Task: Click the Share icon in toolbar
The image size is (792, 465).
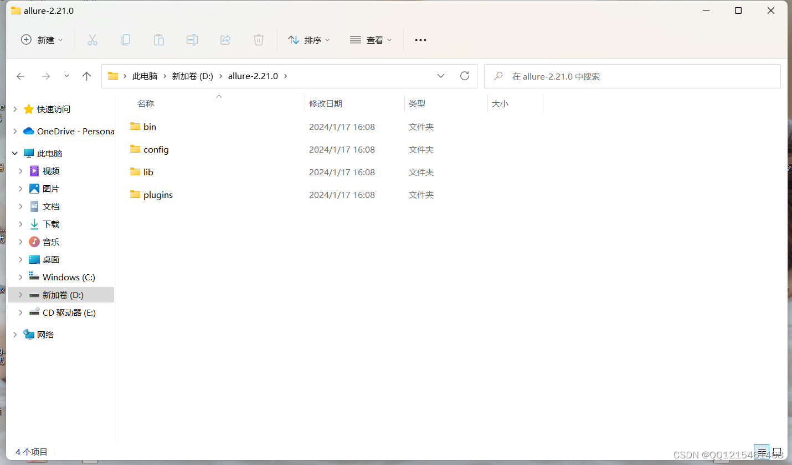Action: [225, 40]
